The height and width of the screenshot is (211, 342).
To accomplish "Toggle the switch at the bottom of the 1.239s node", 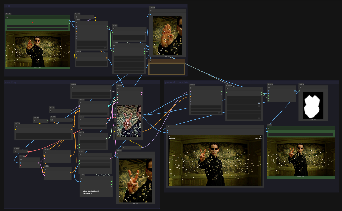I will pos(219,113).
